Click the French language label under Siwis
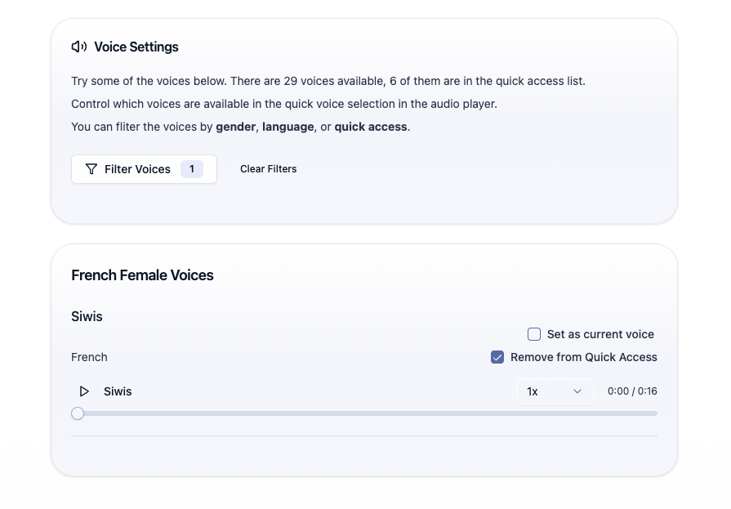 pyautogui.click(x=89, y=357)
